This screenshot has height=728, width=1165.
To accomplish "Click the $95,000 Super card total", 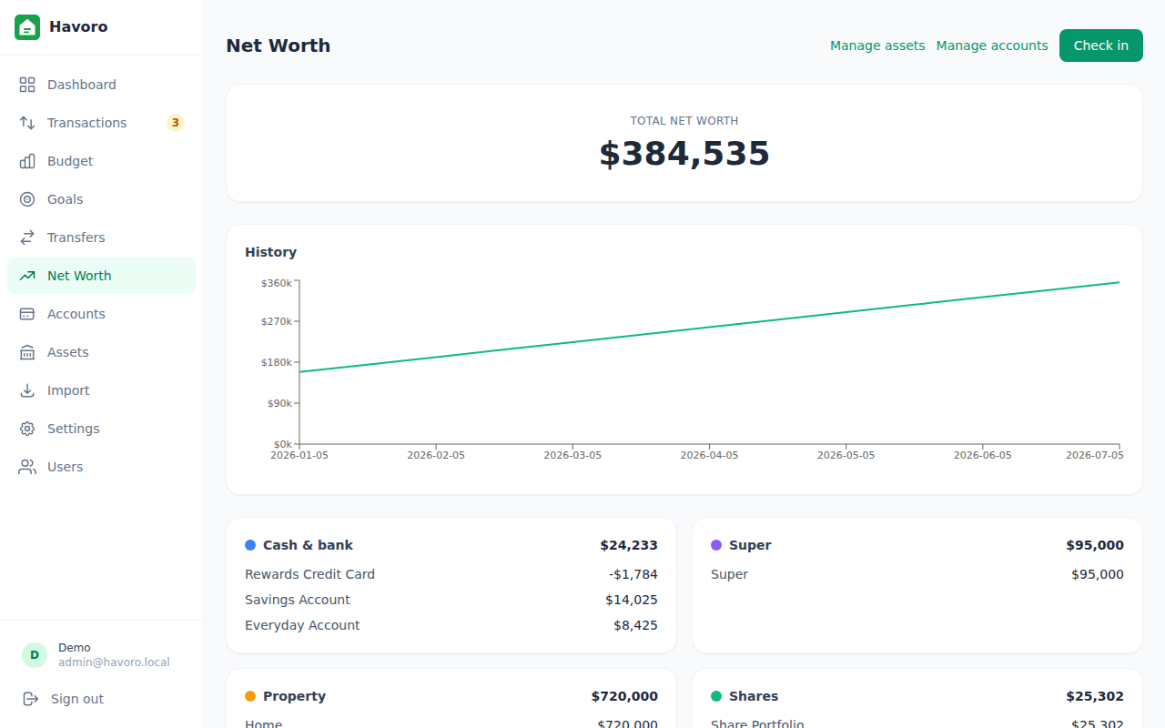I will click(x=1095, y=545).
